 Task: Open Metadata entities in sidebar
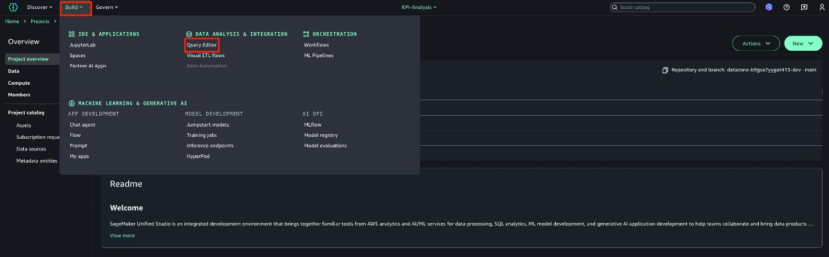coord(37,161)
